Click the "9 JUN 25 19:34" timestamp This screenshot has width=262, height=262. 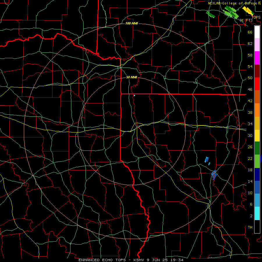click(165, 260)
